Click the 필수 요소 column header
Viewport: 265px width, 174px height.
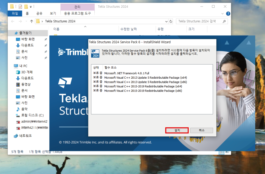click(110, 67)
